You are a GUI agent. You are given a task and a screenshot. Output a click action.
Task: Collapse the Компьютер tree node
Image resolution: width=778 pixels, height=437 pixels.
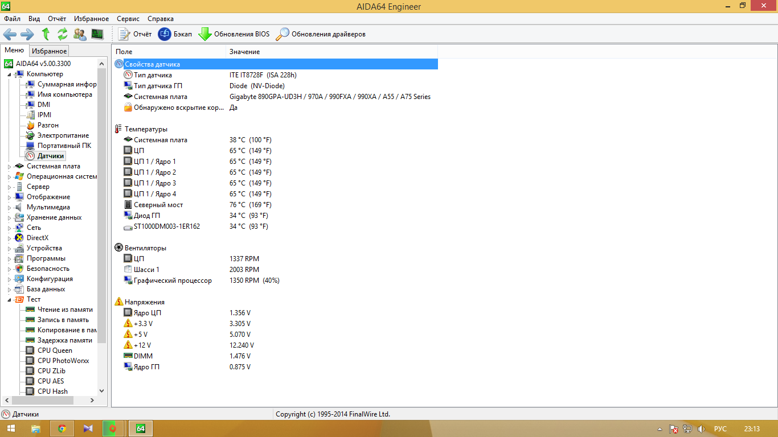coord(9,74)
